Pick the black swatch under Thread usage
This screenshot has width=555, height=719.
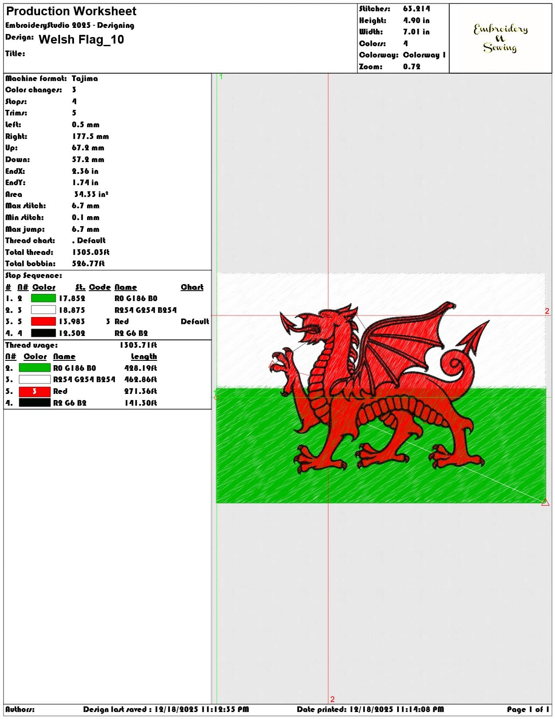tap(35, 403)
